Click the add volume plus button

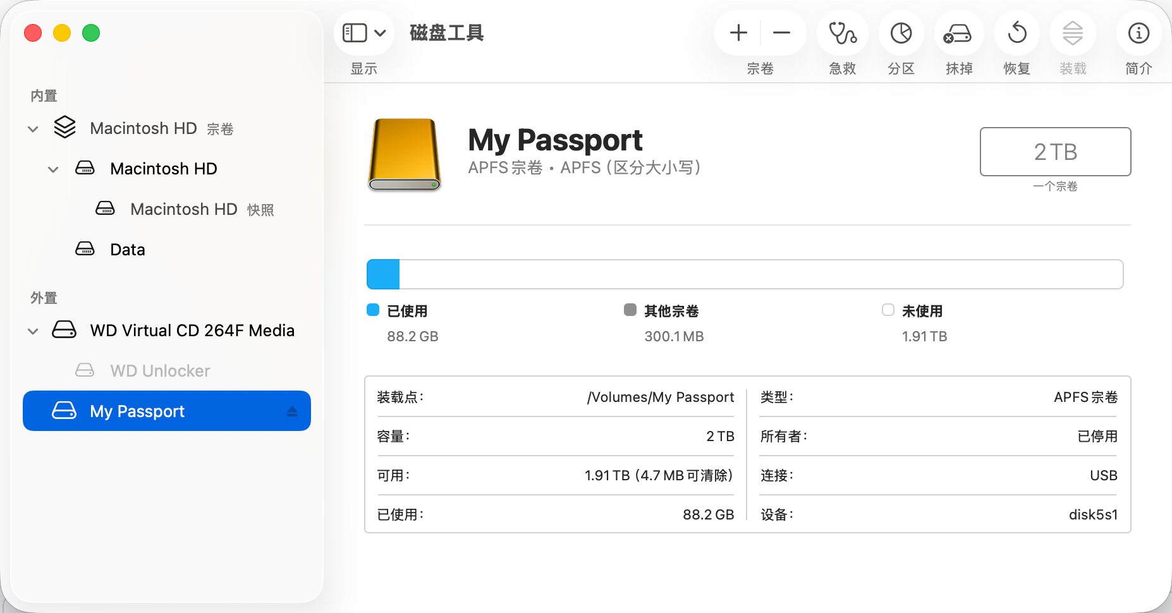(738, 33)
